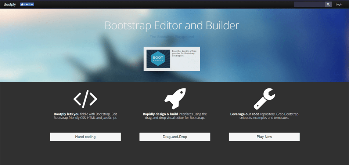
Task: Click the Hand coding button
Action: click(x=86, y=137)
